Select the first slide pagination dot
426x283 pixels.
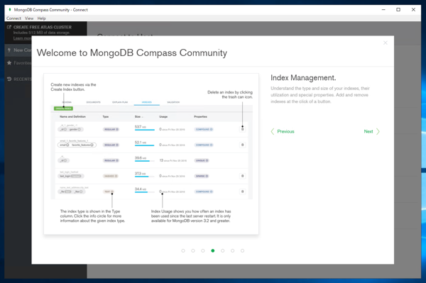coord(183,250)
